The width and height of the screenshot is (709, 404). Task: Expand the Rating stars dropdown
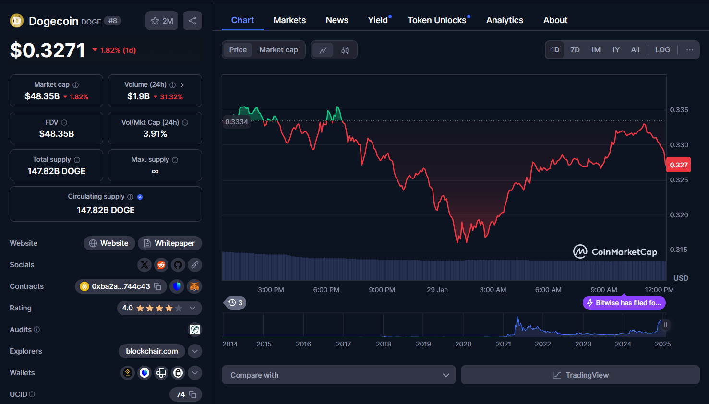192,308
